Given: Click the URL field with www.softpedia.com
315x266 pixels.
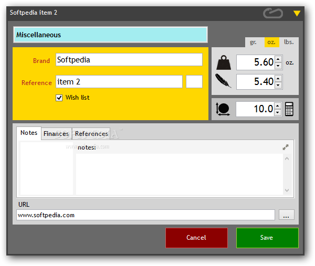Looking at the screenshot, I should pos(145,215).
